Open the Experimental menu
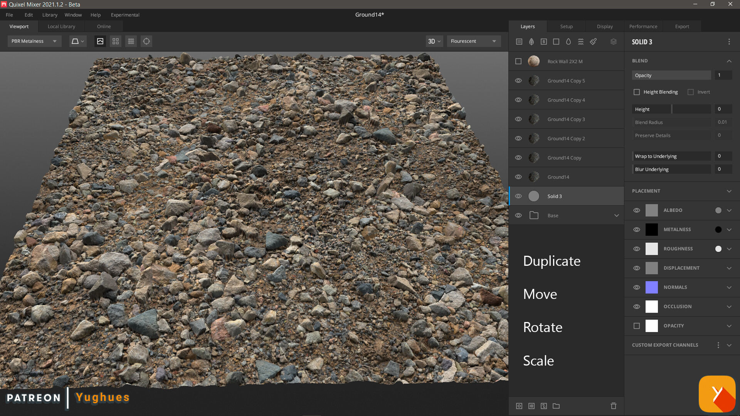 point(125,15)
